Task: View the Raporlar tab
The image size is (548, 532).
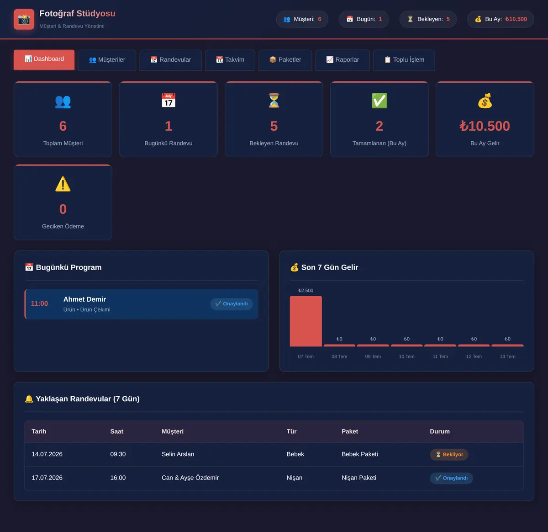Action: point(342,60)
